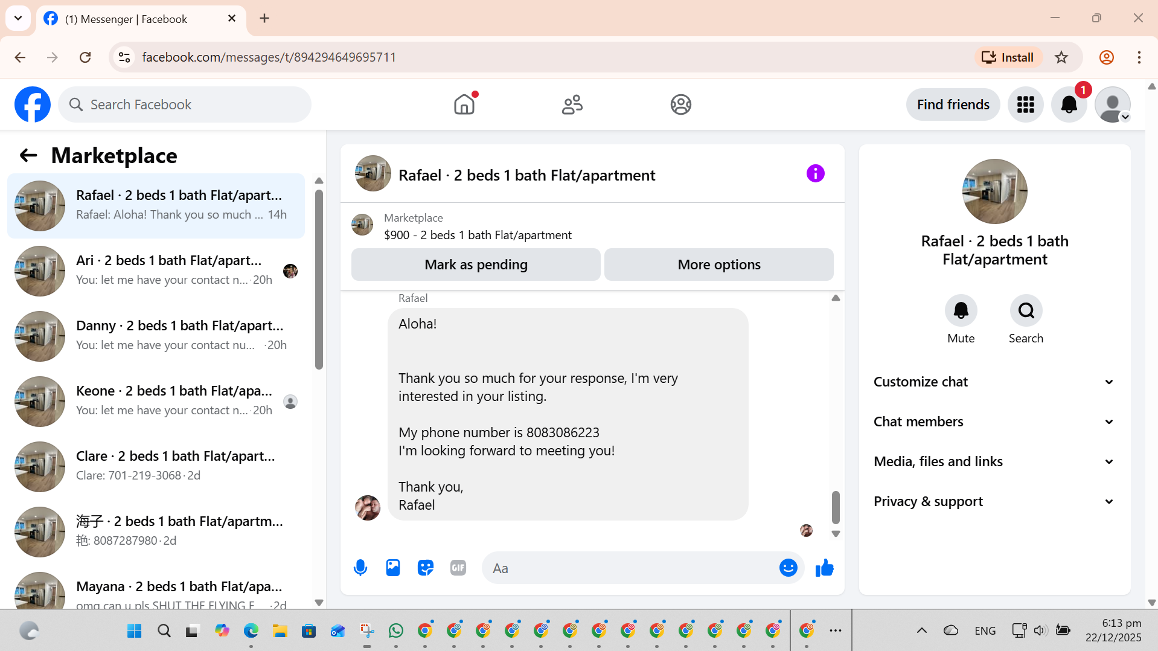Click the address bar URL
Screen dimensions: 1158x651
coord(269,57)
